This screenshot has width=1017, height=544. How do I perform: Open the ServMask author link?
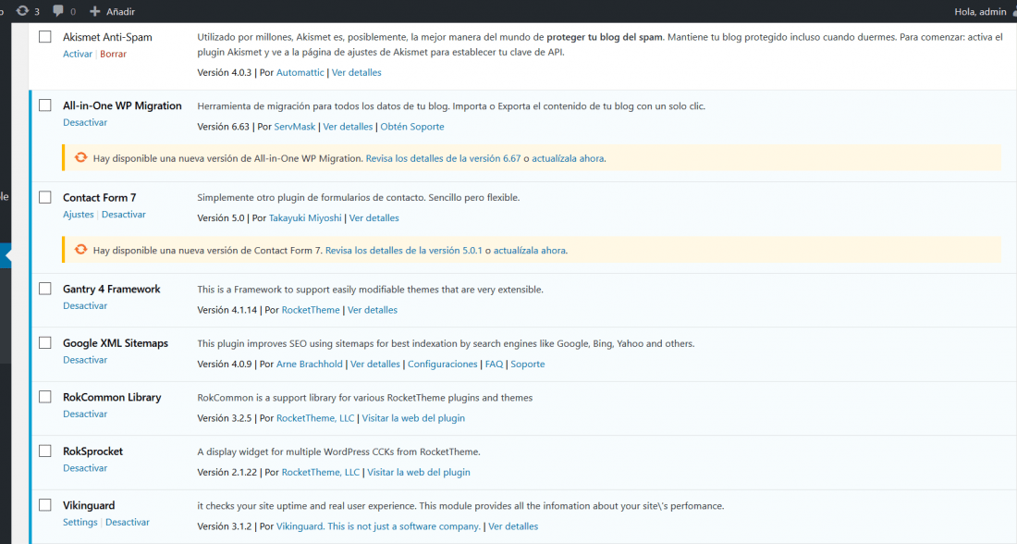[x=294, y=127]
